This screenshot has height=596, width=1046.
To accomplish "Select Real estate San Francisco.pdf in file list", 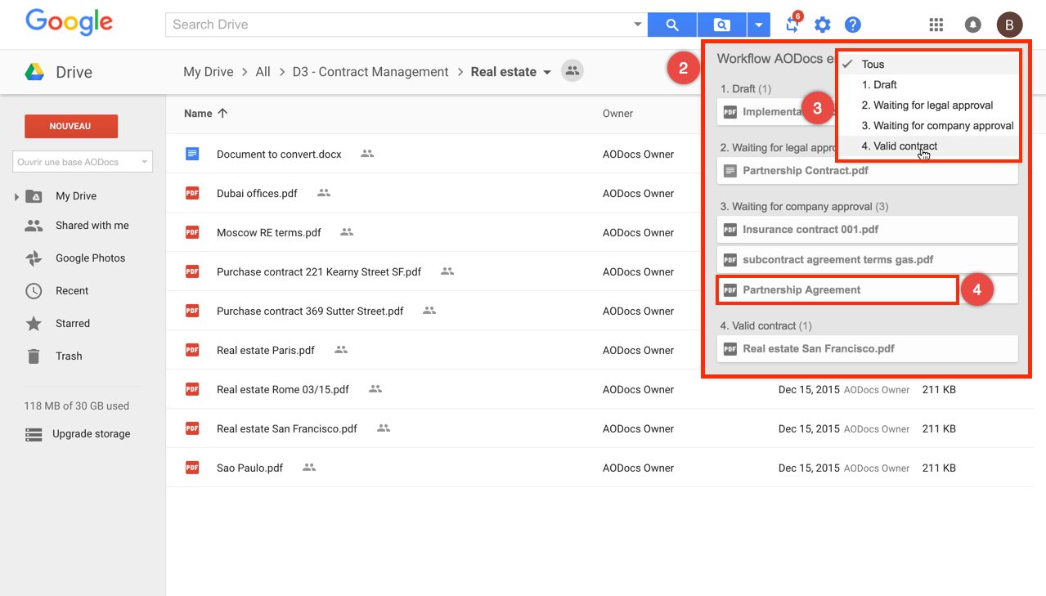I will coord(287,428).
